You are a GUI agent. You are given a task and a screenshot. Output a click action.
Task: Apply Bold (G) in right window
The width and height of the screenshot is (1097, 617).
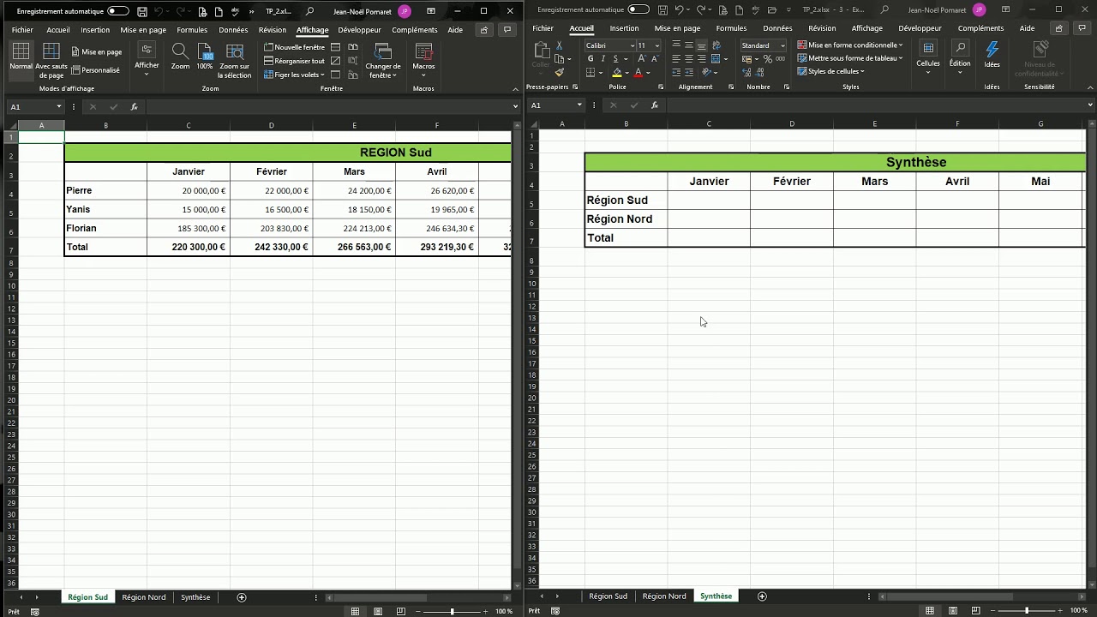tap(590, 59)
